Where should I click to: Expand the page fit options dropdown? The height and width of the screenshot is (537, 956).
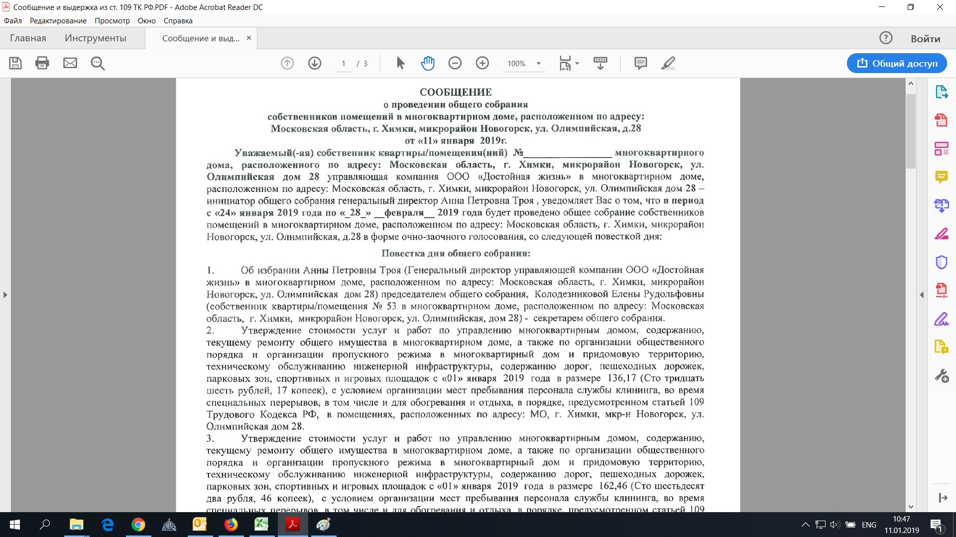577,64
